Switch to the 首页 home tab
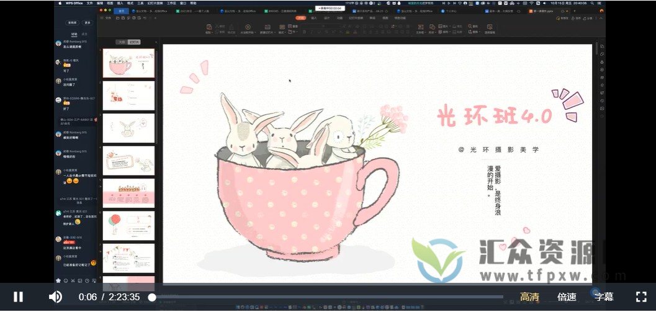656x312 pixels. coord(121,11)
